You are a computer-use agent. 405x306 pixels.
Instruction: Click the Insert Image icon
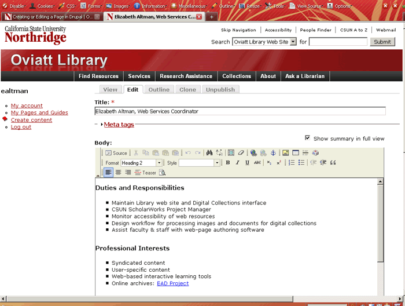(x=285, y=153)
